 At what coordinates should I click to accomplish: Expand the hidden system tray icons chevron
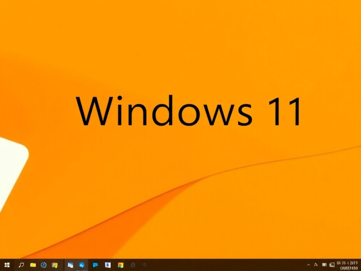pos(308,265)
